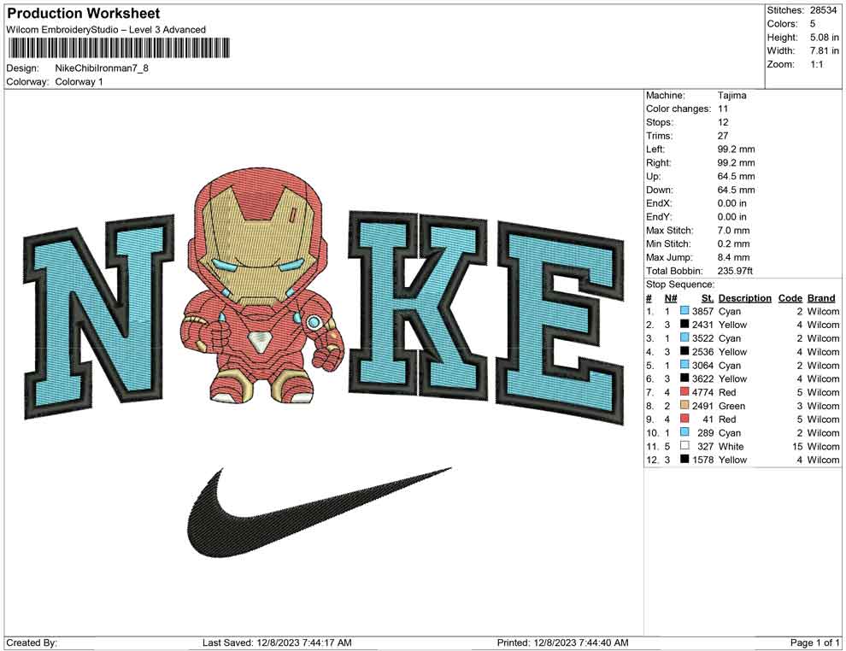Image resolution: width=846 pixels, height=651 pixels.
Task: Click the St. column header
Action: pyautogui.click(x=708, y=297)
